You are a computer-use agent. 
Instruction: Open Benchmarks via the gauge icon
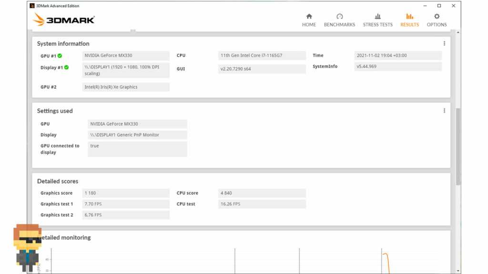tap(339, 16)
